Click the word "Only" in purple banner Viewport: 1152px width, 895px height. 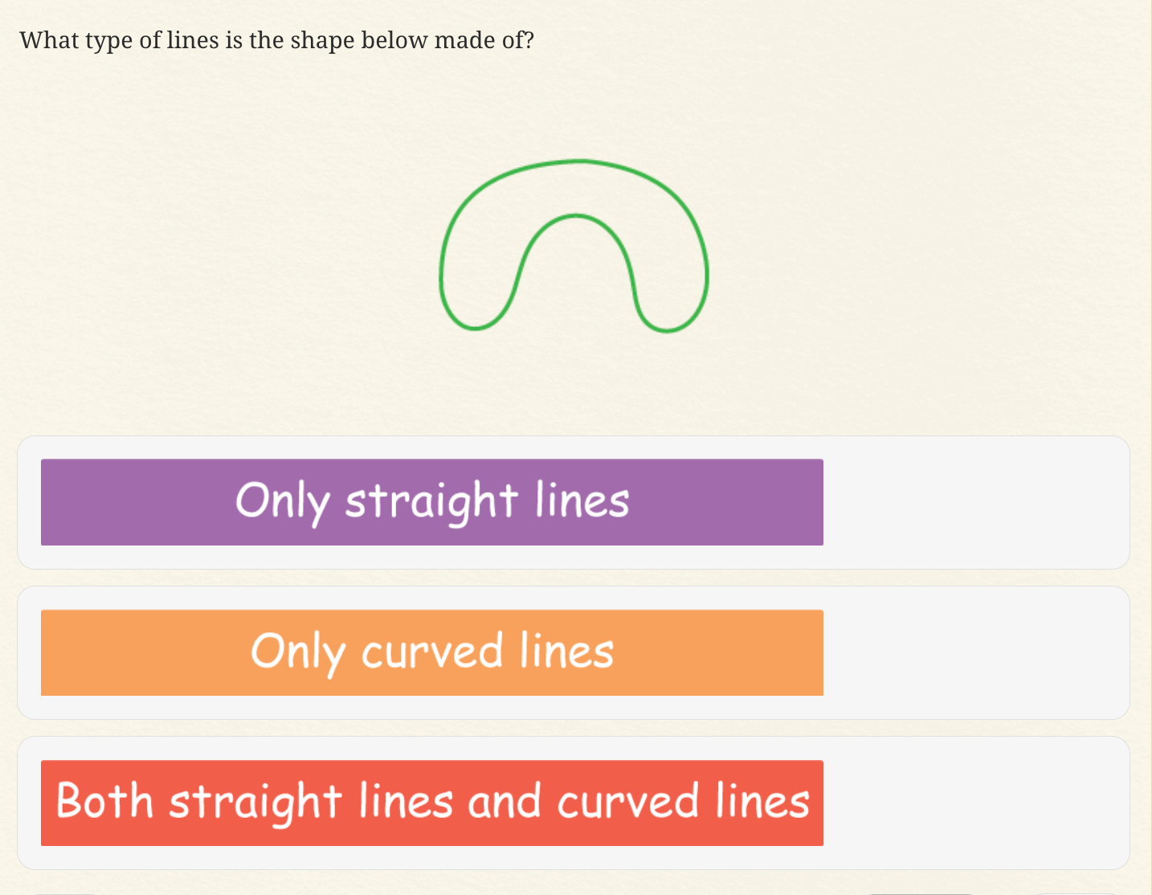(x=282, y=501)
